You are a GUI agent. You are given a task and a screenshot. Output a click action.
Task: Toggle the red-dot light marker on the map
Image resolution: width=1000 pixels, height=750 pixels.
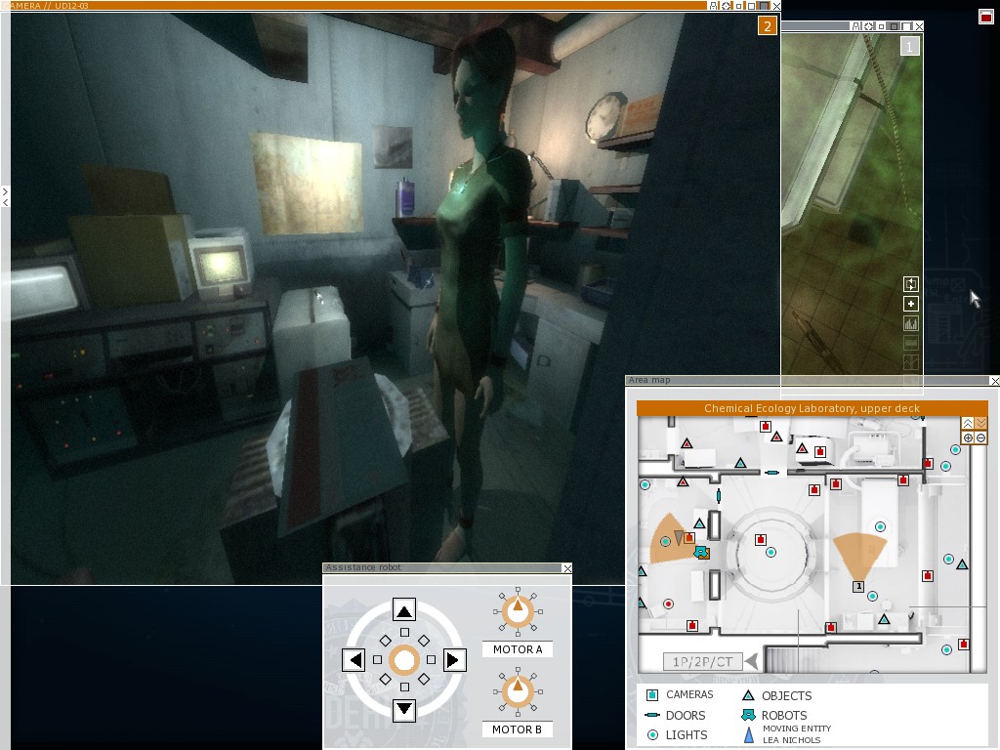pos(668,604)
